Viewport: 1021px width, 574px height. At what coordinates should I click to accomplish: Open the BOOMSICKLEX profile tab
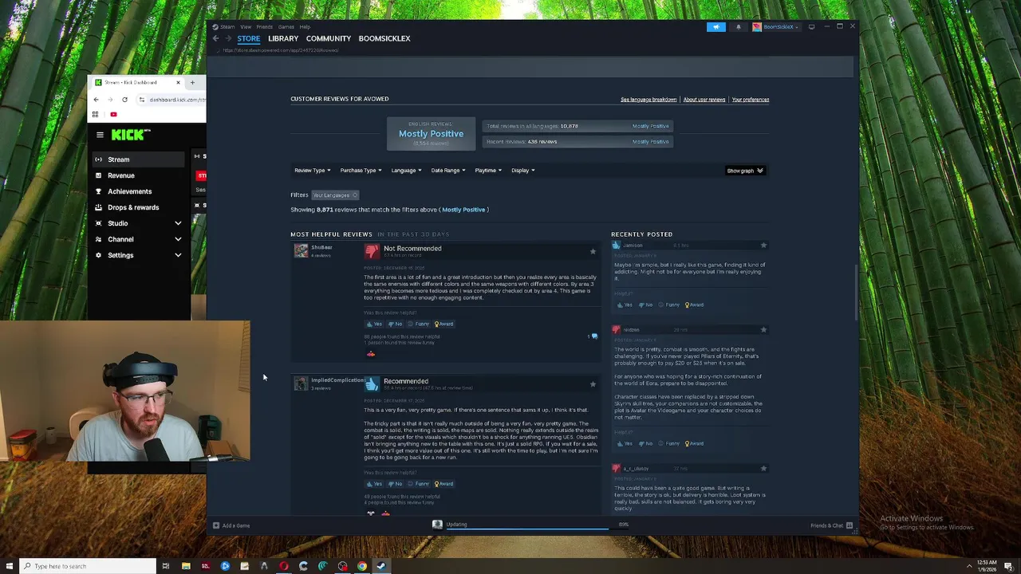click(x=384, y=38)
